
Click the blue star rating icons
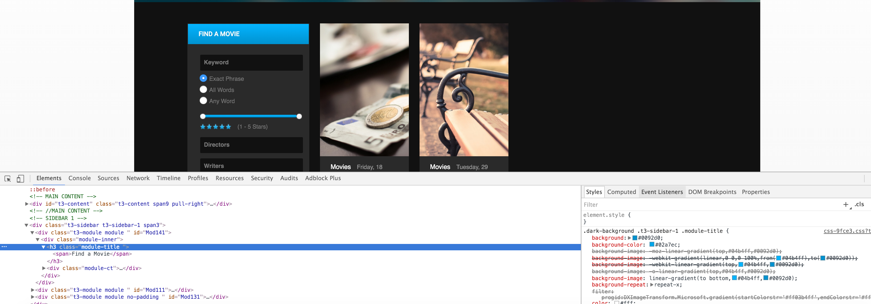[x=215, y=127]
